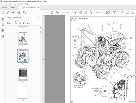
Task: Collapse the navigation pane with side arrow
Action: pos(44,59)
